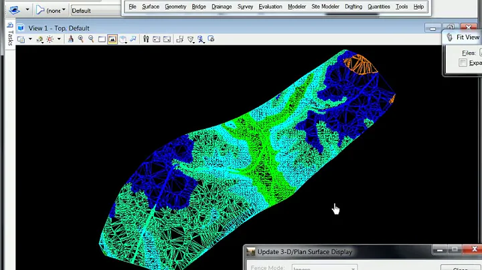Open the Survey menu

click(245, 7)
